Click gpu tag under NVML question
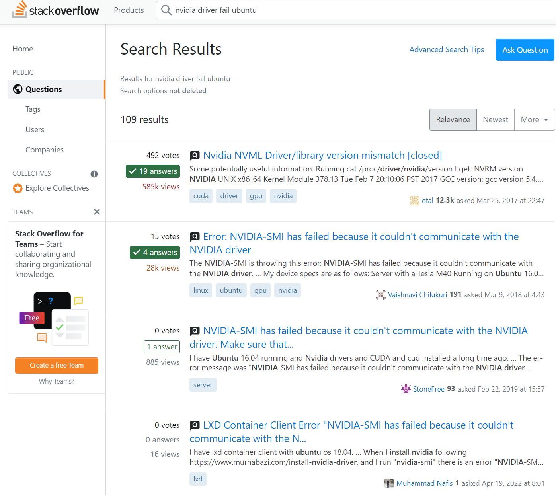 256,196
